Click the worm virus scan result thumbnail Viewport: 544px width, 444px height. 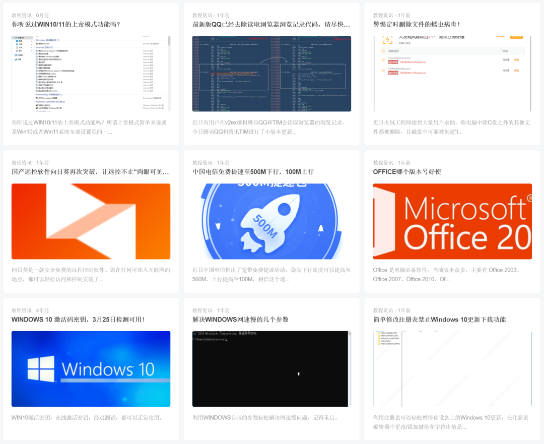pyautogui.click(x=452, y=74)
